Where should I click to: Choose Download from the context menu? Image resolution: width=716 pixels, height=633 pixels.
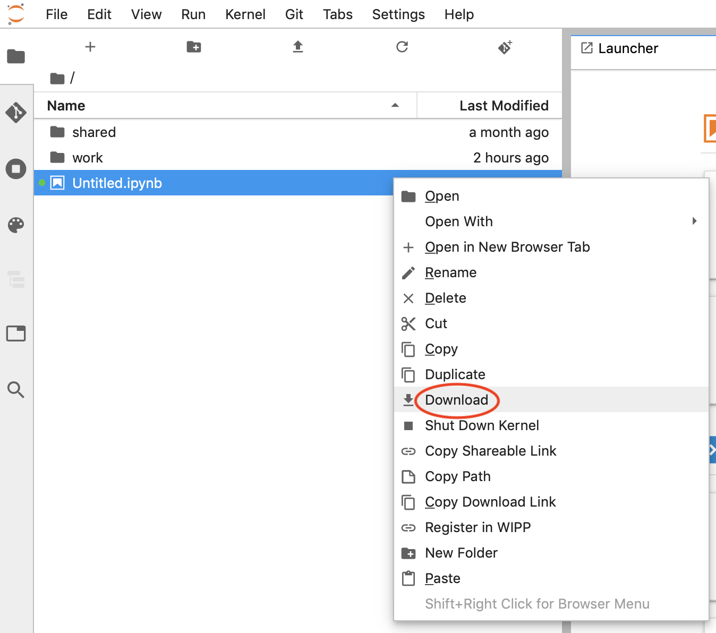pos(551,400)
